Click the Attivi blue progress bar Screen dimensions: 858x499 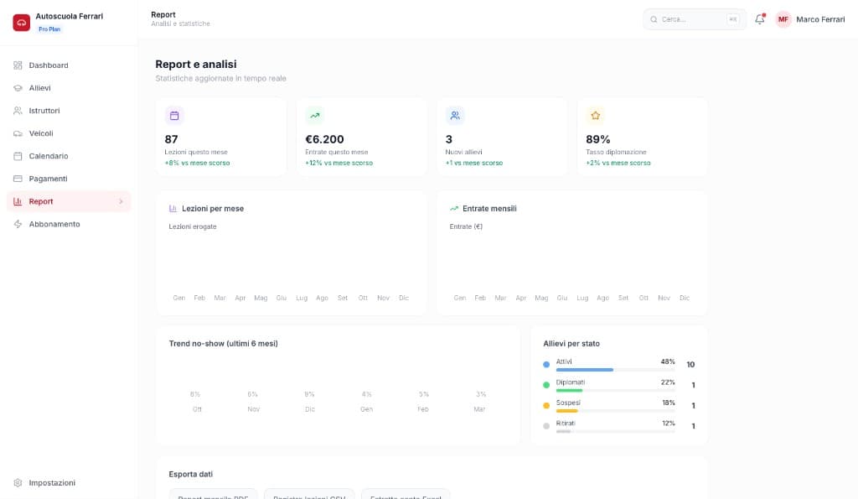pyautogui.click(x=585, y=370)
